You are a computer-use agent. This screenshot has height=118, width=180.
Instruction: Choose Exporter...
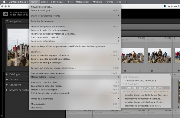coord(75,52)
